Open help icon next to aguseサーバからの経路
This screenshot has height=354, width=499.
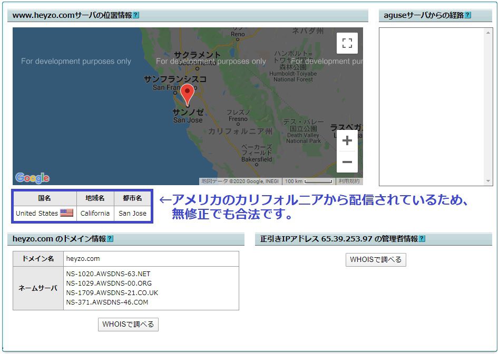468,15
